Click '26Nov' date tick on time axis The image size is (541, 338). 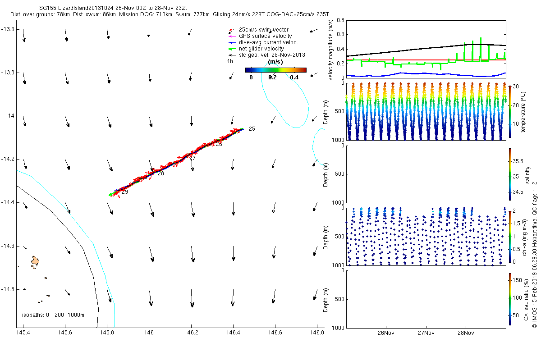click(x=386, y=333)
